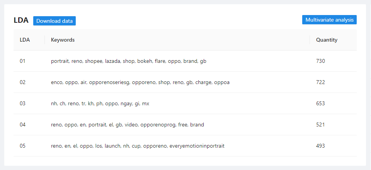Click the LDA 04 row number
This screenshot has height=170, width=371.
coord(22,125)
